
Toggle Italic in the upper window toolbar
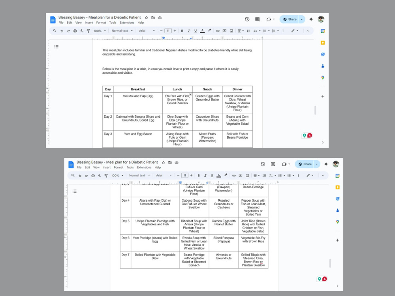pos(189,31)
